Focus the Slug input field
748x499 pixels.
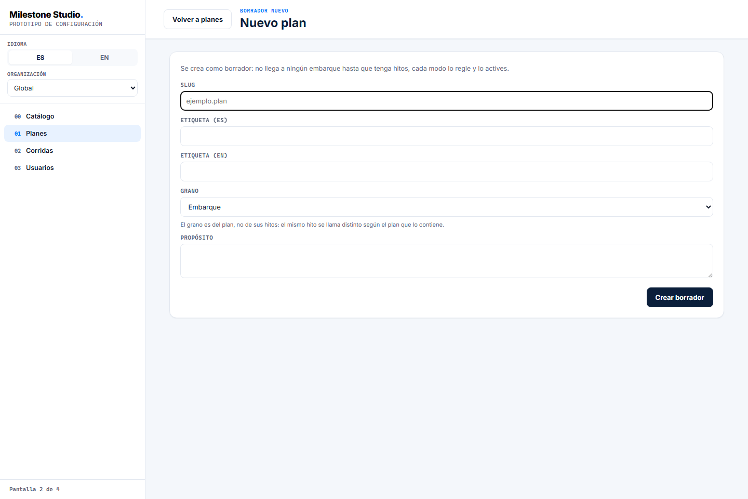(446, 101)
